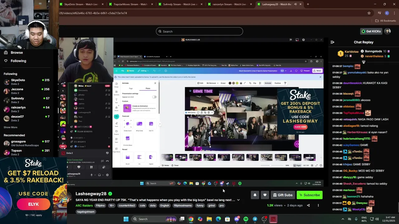Click the Kick search input field
This screenshot has width=399, height=224.
click(x=199, y=31)
